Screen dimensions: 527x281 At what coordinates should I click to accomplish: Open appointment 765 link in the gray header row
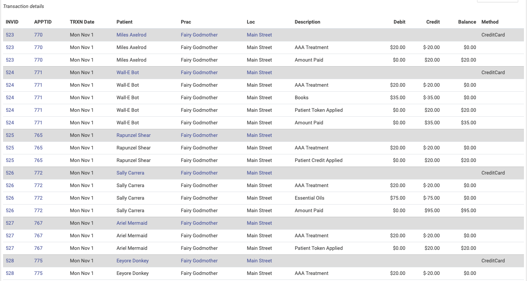tap(39, 135)
